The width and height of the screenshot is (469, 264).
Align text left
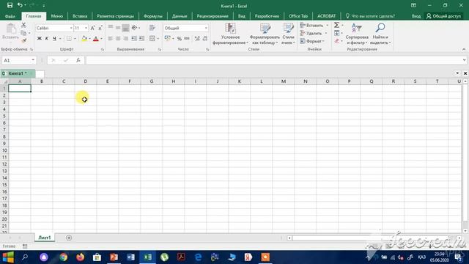click(x=111, y=39)
